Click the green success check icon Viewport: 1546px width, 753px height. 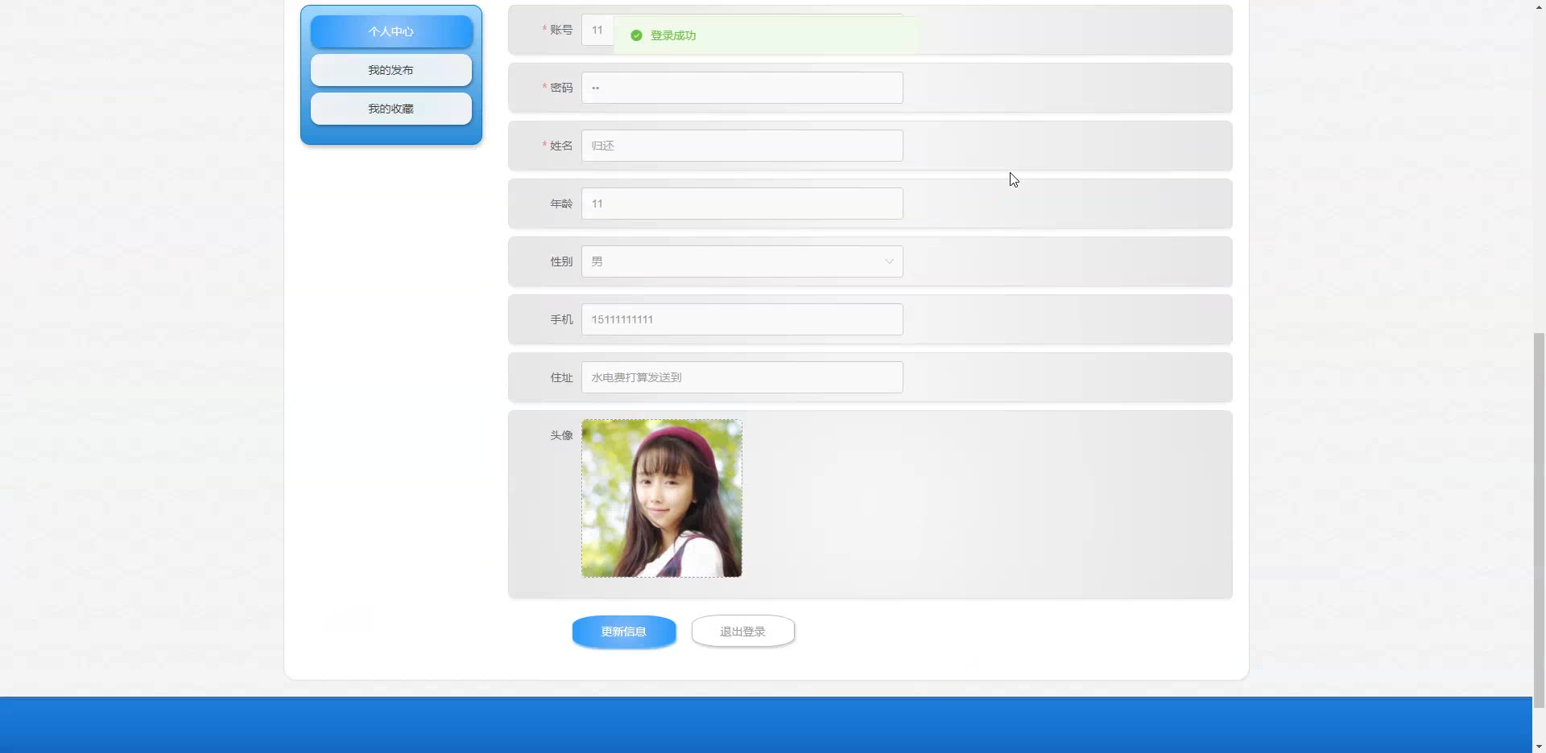point(636,35)
